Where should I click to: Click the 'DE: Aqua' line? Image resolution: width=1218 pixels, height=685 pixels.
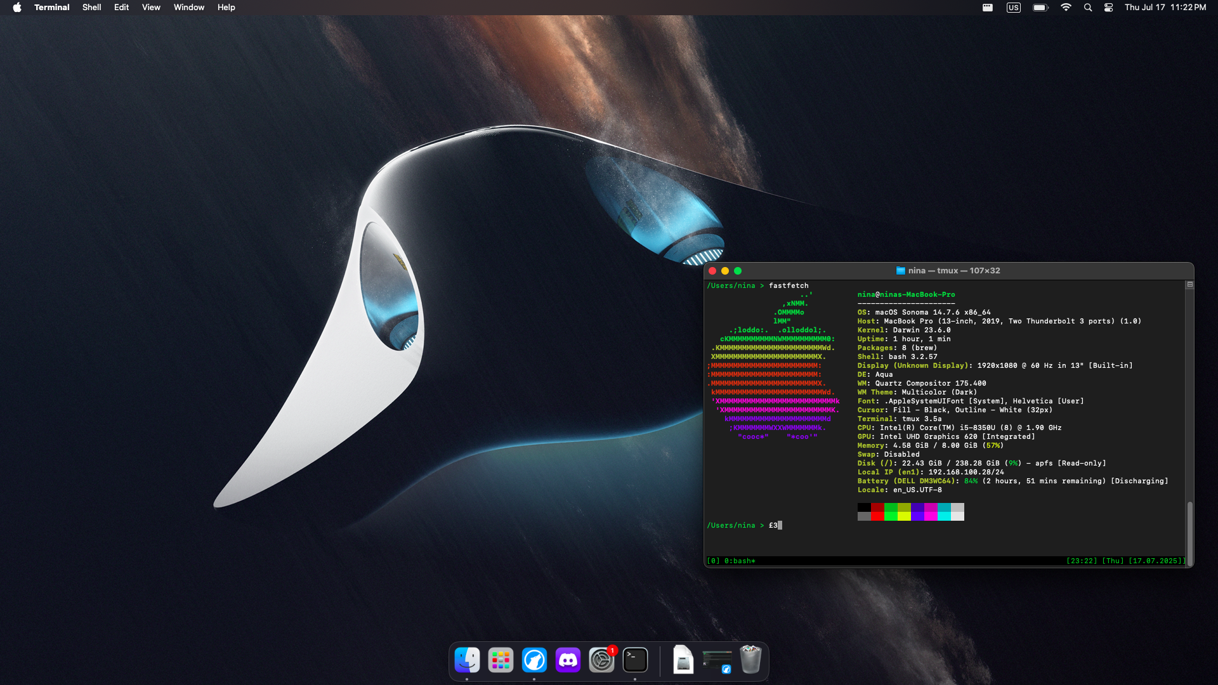point(875,375)
